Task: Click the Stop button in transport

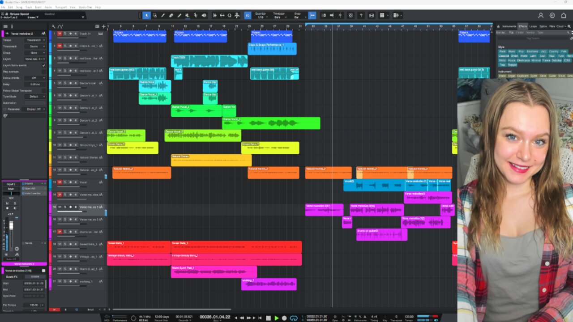Action: click(268, 318)
